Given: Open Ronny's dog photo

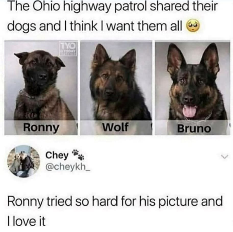Looking at the screenshot, I should point(41,88).
